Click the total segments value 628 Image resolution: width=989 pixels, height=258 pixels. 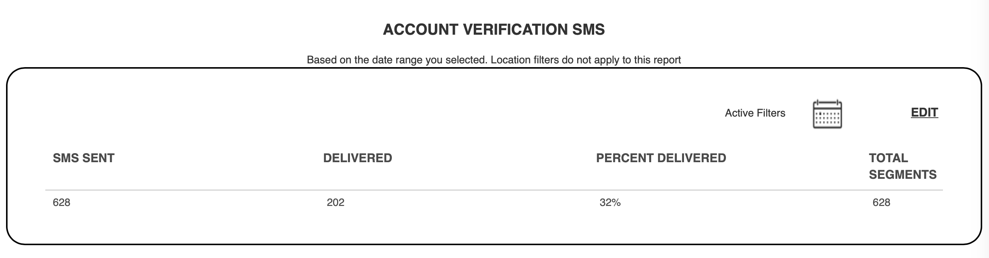tap(881, 203)
